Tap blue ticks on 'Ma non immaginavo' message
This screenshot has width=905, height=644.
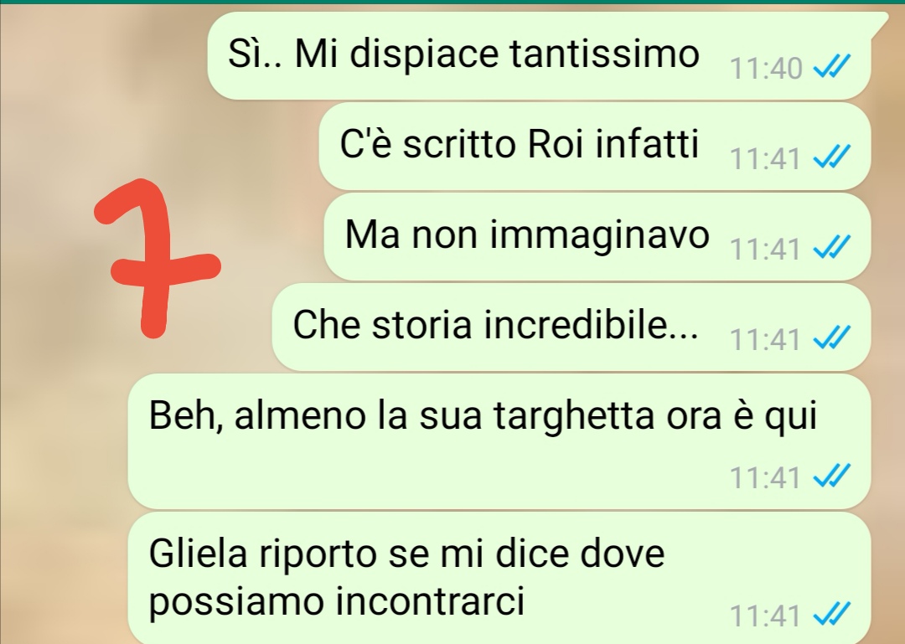(831, 247)
